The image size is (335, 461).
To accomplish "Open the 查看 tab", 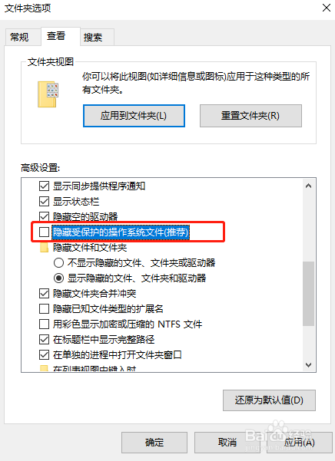I will coord(56,36).
